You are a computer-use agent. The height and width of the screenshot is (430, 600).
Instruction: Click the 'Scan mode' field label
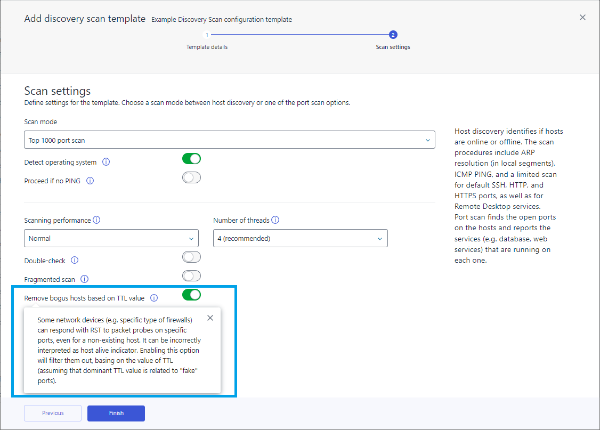point(40,121)
